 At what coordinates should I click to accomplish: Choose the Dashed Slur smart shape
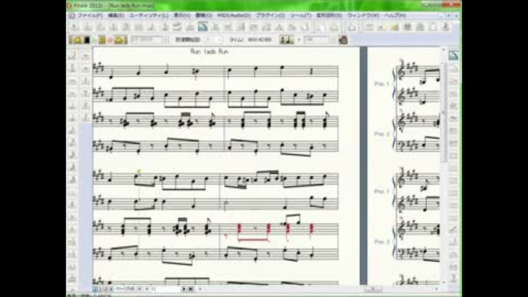[453, 68]
